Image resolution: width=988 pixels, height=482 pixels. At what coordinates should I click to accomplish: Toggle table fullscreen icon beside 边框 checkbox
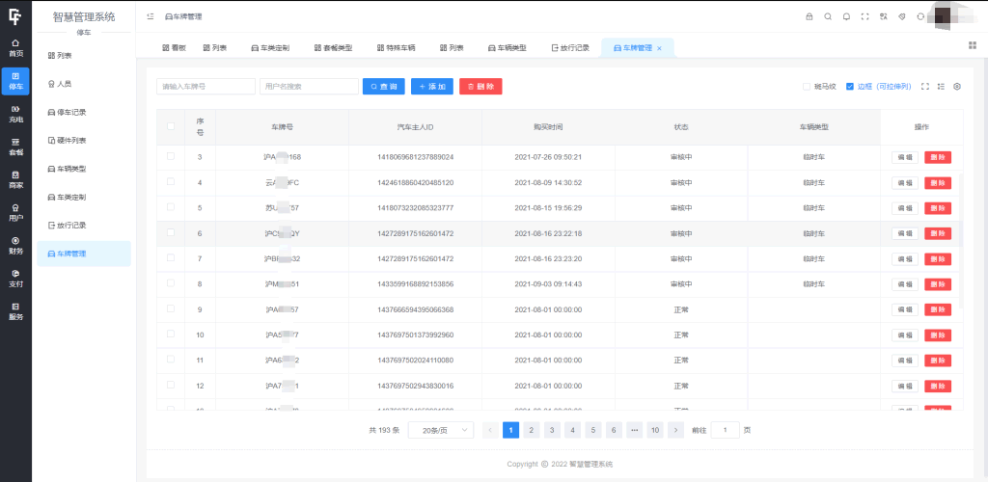(x=925, y=87)
